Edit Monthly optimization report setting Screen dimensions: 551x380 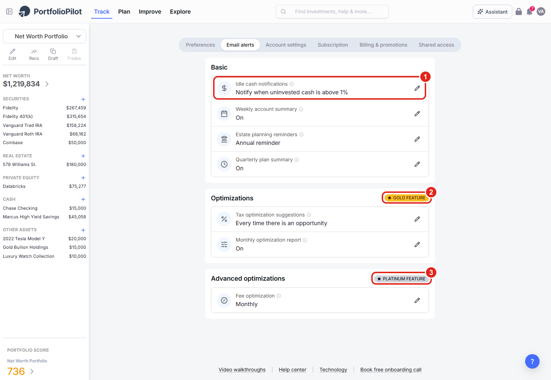[417, 244]
